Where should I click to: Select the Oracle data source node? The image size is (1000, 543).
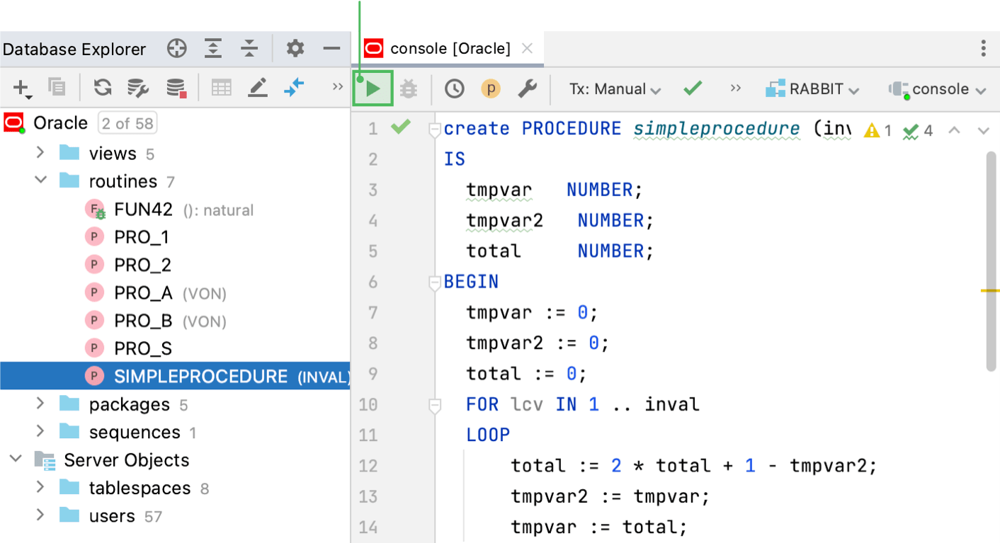tap(61, 123)
